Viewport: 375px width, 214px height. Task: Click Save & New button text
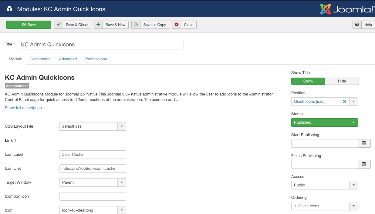[x=116, y=25]
